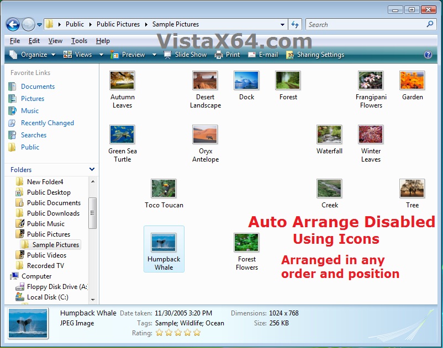Click the folder tree scroll down arrow
The image size is (443, 348).
[93, 299]
